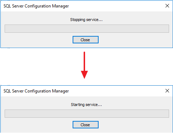This screenshot has height=133, width=173.
Task: Click Close in the Stopping service dialog
Action: click(85, 40)
